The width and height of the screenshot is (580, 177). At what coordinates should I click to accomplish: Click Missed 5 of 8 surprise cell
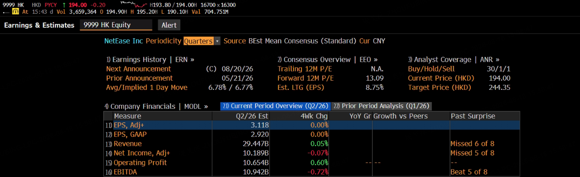click(472, 153)
